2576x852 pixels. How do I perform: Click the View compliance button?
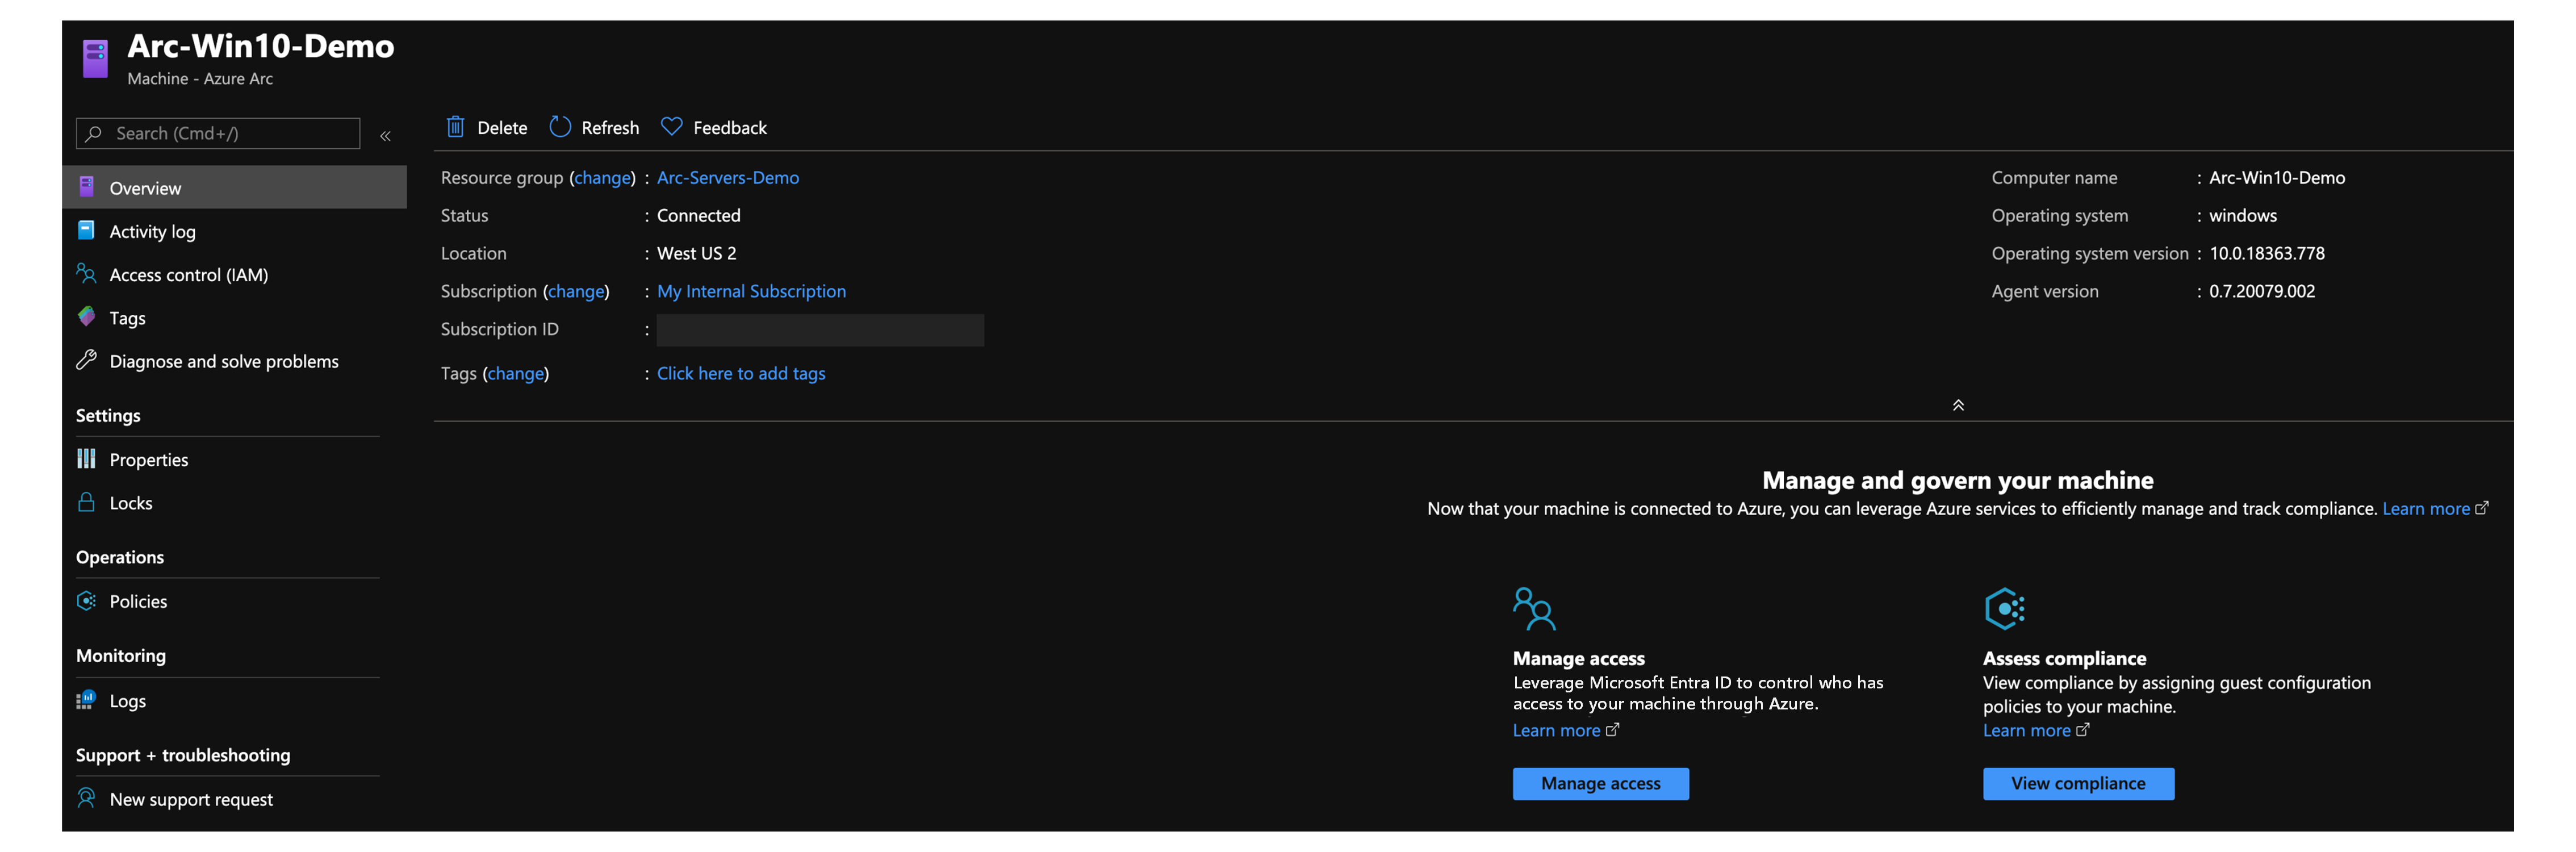[2078, 783]
